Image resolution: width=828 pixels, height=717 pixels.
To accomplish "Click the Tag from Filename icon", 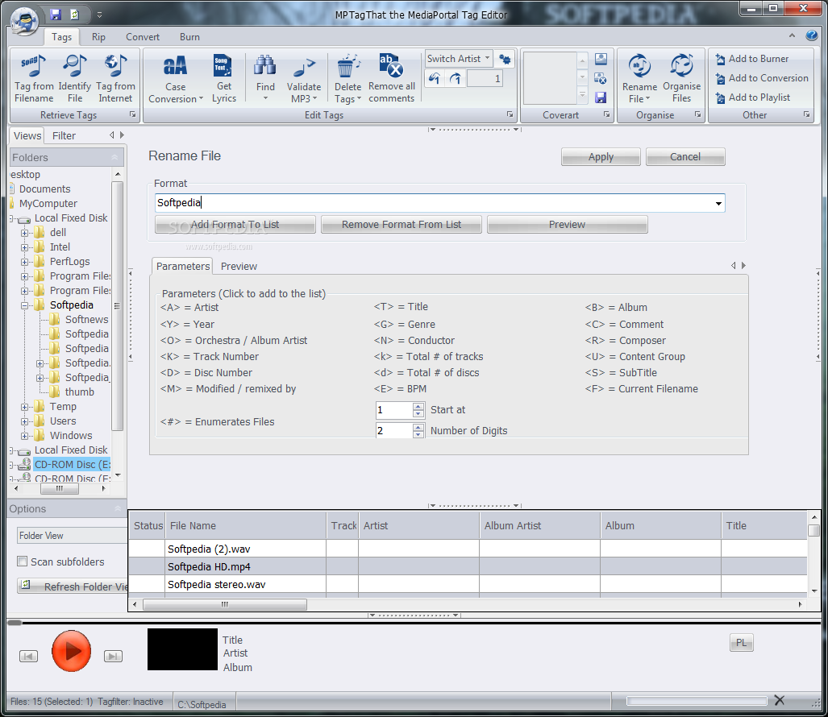I will [34, 78].
